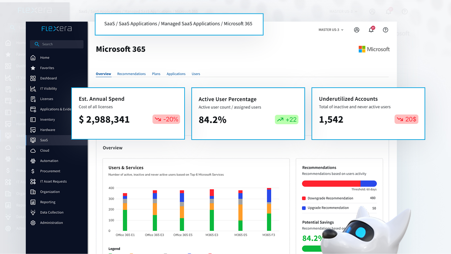
Task: Follow the SaaS Applications breadcrumb link
Action: click(x=138, y=24)
